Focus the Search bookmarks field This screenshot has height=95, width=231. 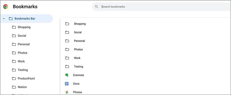(161, 7)
